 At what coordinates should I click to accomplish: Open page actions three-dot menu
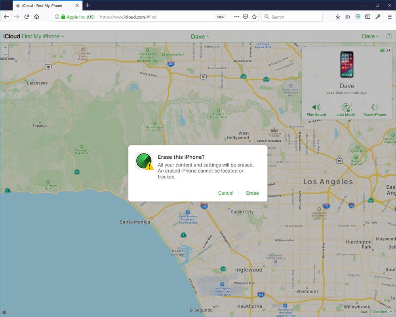point(237,17)
